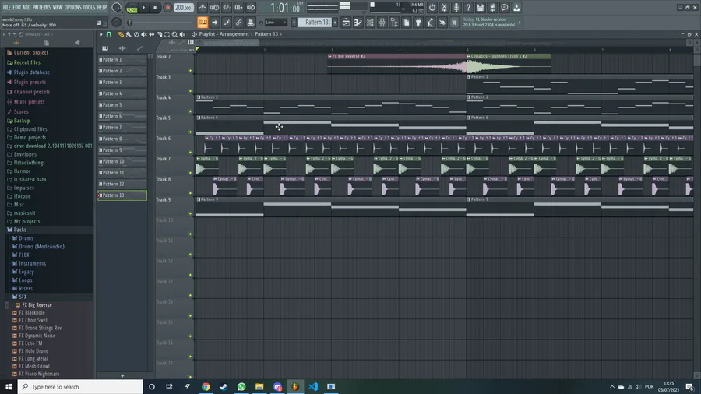Adjust the tempo field showing 200.000
The image size is (701, 394).
[x=183, y=8]
